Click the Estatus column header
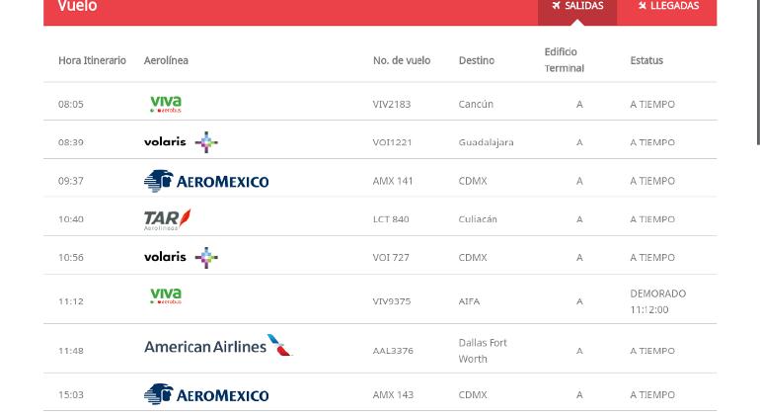 pos(646,60)
